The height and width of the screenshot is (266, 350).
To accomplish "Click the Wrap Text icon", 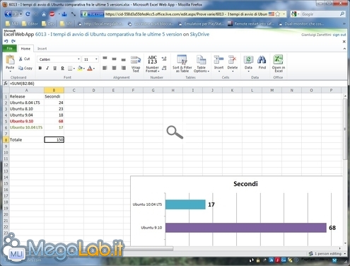I will pos(136,60).
